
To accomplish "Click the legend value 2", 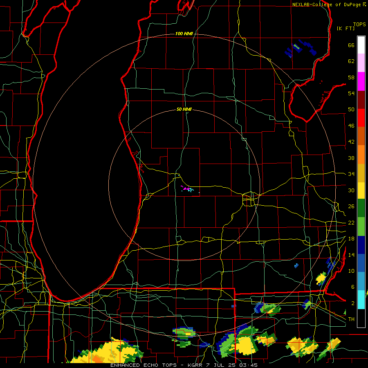I will coord(352,303).
